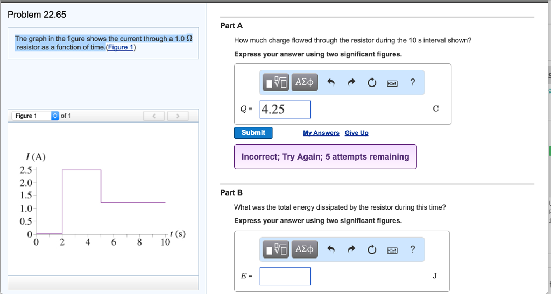Go to next figure arrow button
The image size is (551, 294).
coord(178,116)
